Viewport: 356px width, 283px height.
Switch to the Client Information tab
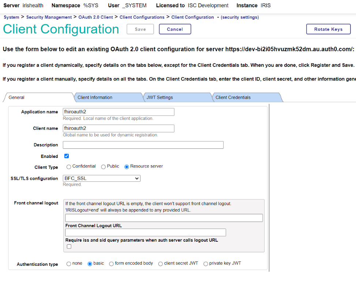95,97
